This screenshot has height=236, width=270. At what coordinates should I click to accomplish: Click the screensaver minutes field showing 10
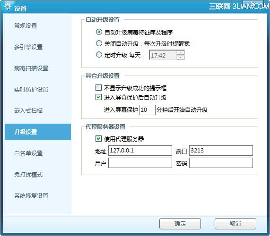pyautogui.click(x=147, y=110)
